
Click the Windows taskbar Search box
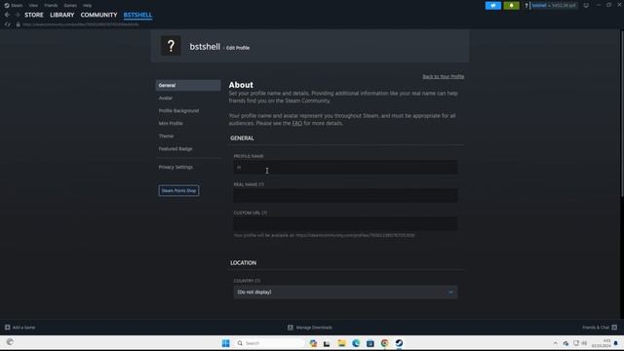point(270,343)
